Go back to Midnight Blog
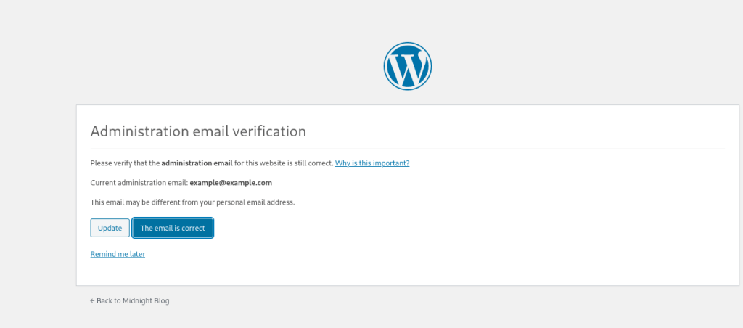Image resolution: width=743 pixels, height=328 pixels. pos(130,300)
